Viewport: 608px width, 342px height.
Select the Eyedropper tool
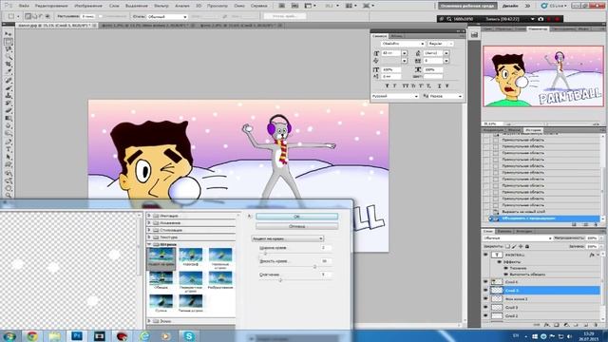pos(9,72)
